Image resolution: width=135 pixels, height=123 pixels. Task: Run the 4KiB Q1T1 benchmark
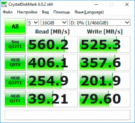point(15,99)
